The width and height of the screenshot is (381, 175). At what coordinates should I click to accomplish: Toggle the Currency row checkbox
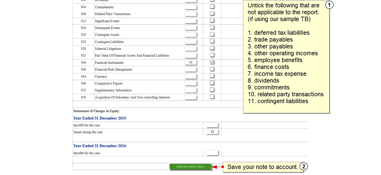pyautogui.click(x=212, y=76)
